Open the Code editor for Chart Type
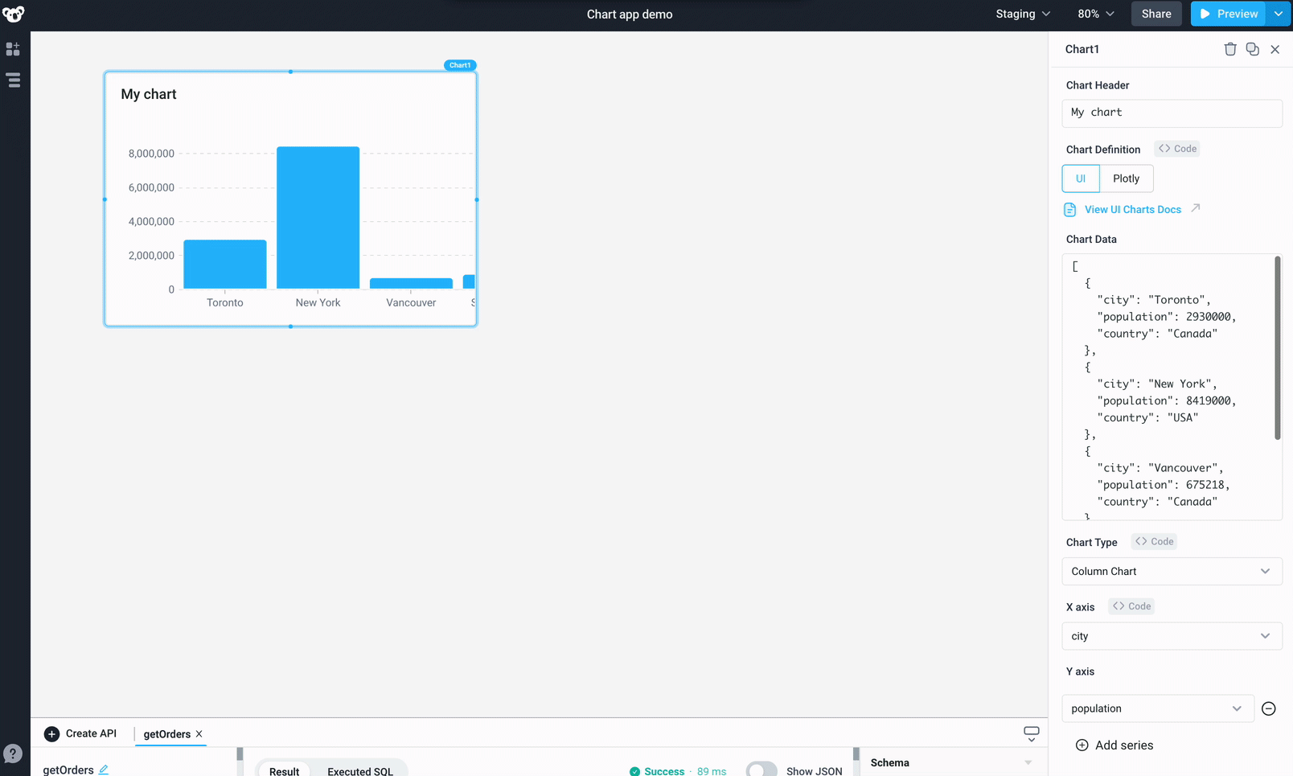Image resolution: width=1293 pixels, height=776 pixels. pos(1153,541)
